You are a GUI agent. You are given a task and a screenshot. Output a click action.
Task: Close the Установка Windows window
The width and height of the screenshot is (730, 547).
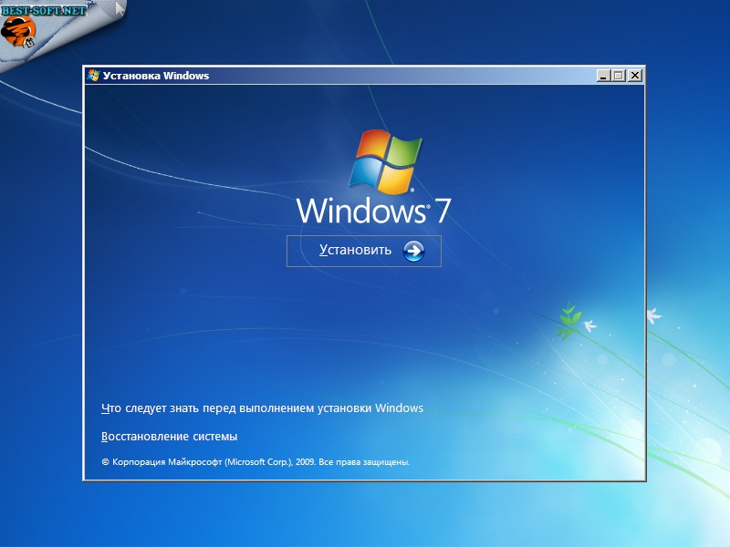coord(634,76)
